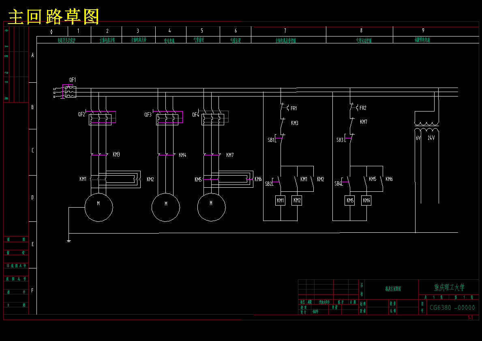
Task: Click the KM6 coil box
Action: (x=366, y=200)
